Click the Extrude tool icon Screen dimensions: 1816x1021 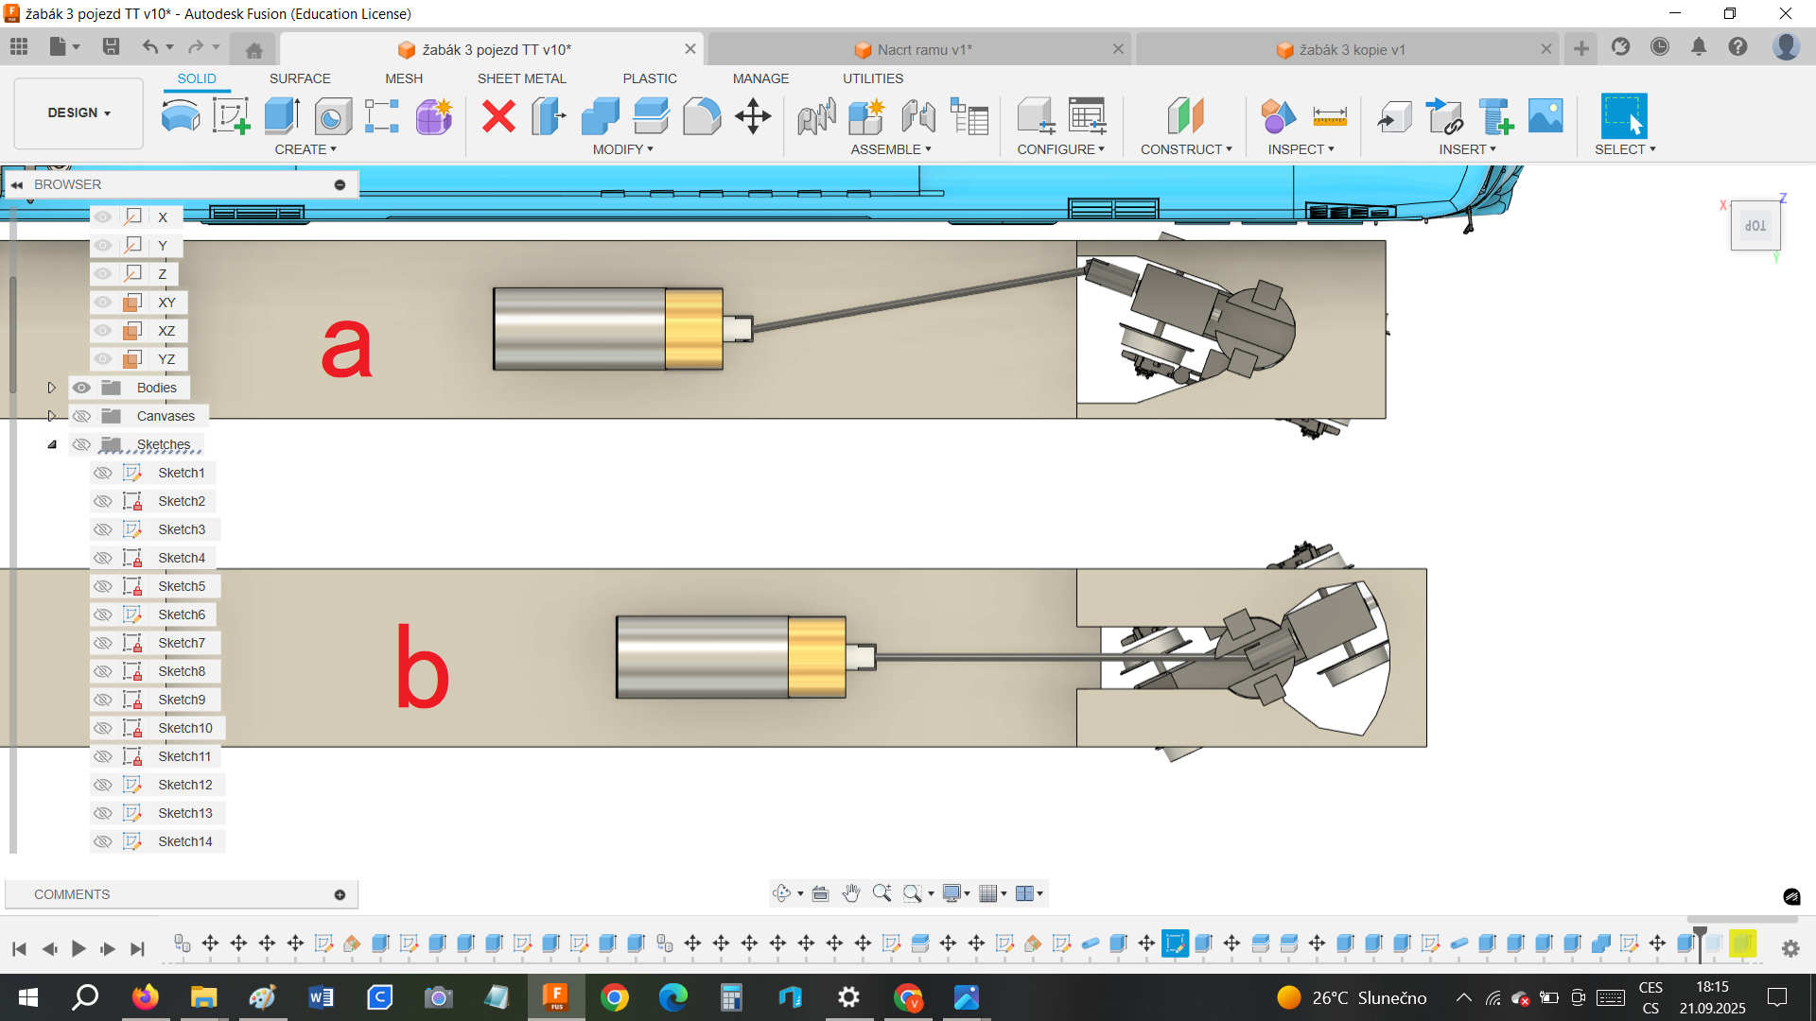pos(282,116)
